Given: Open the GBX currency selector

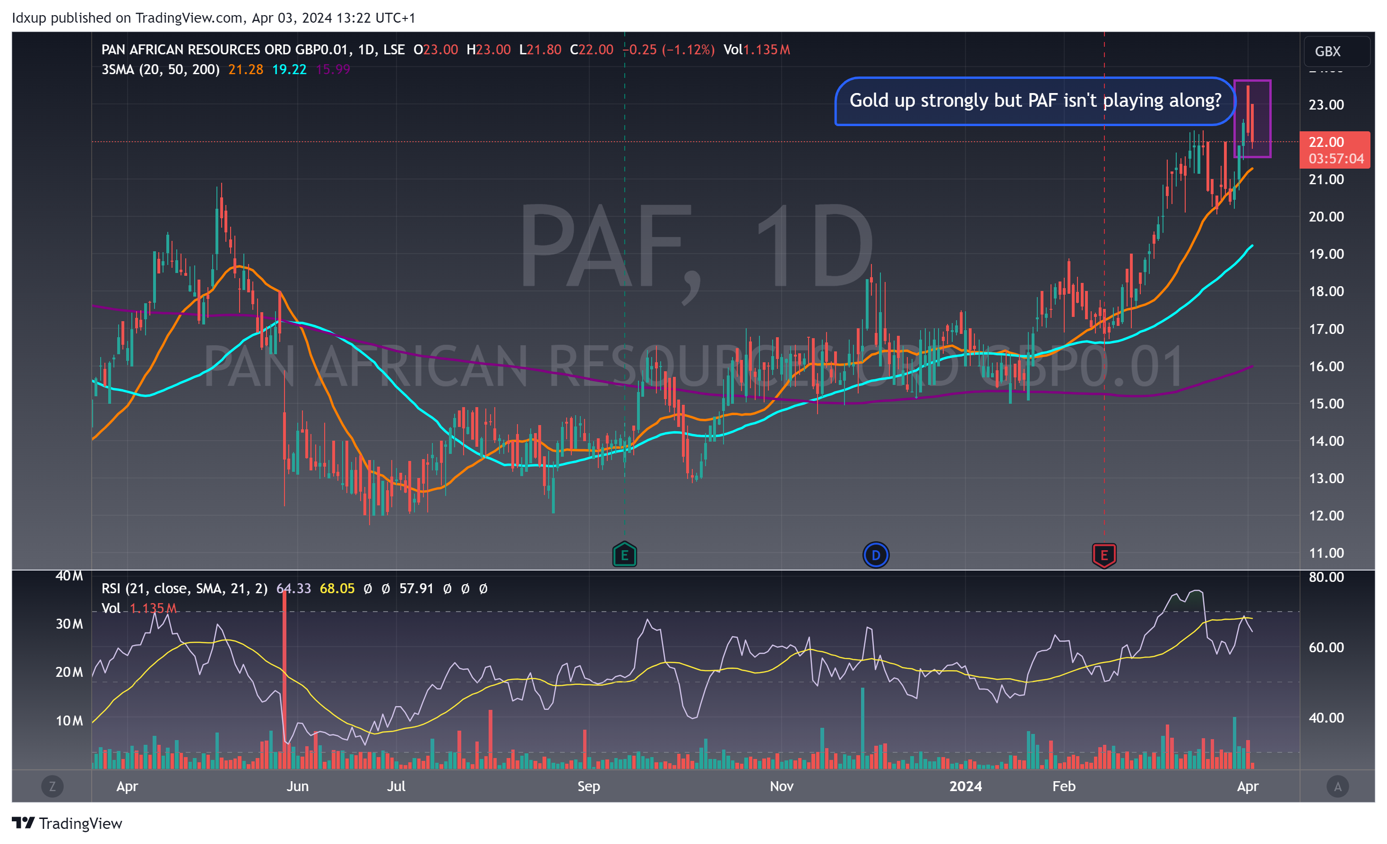Looking at the screenshot, I should [x=1337, y=51].
